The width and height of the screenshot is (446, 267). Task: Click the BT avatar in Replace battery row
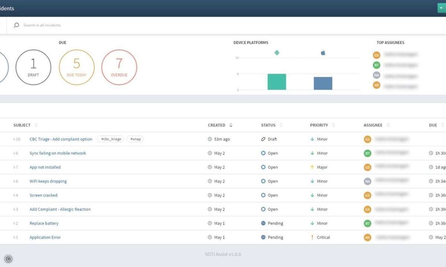[x=368, y=223]
